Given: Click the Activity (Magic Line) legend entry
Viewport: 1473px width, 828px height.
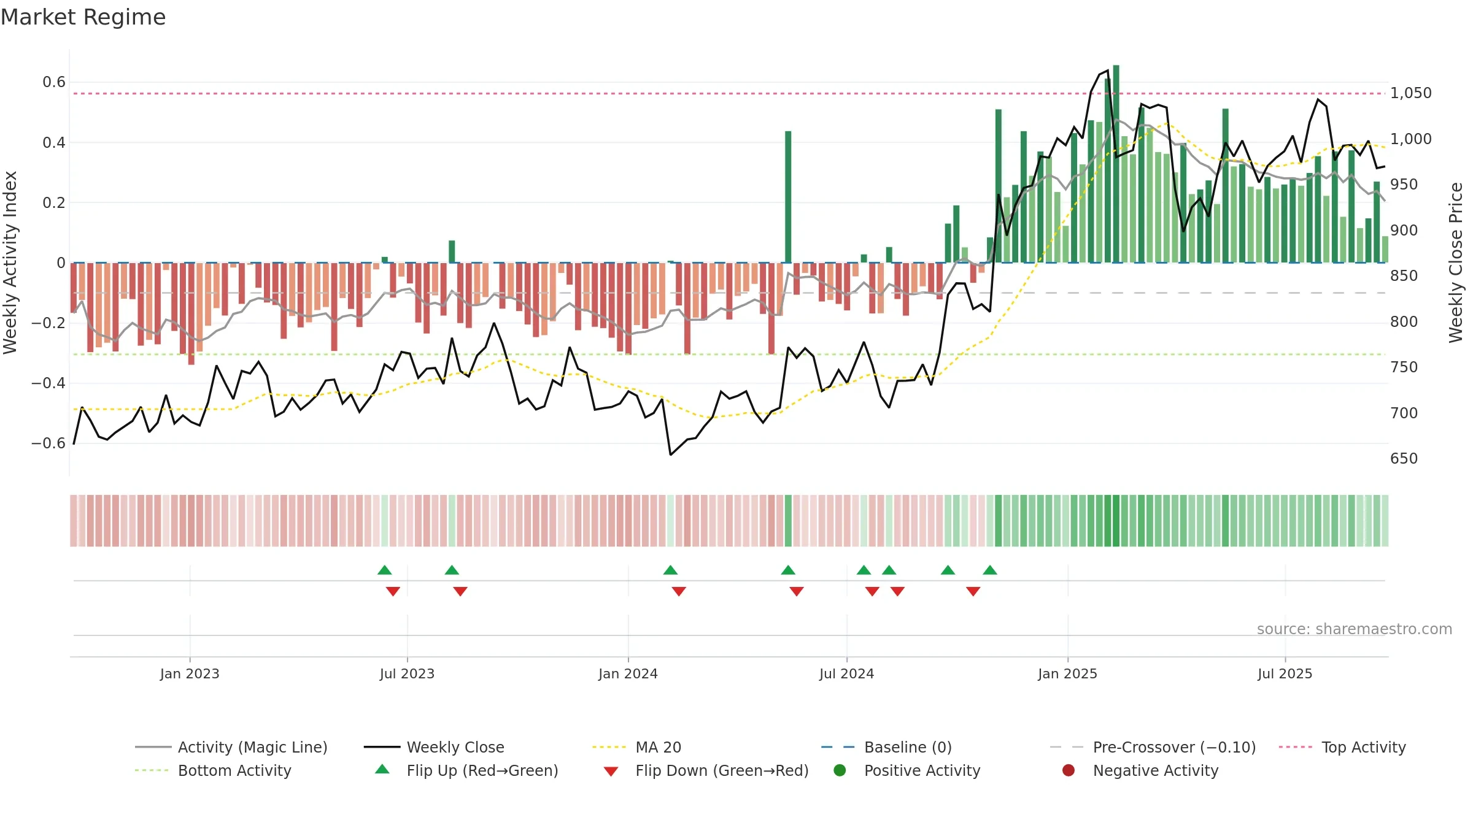Looking at the screenshot, I should click(231, 747).
